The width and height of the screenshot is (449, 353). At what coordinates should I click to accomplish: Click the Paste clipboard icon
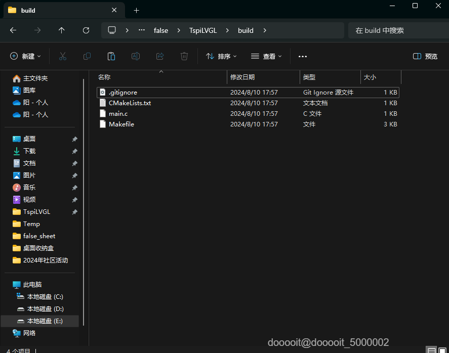[111, 56]
